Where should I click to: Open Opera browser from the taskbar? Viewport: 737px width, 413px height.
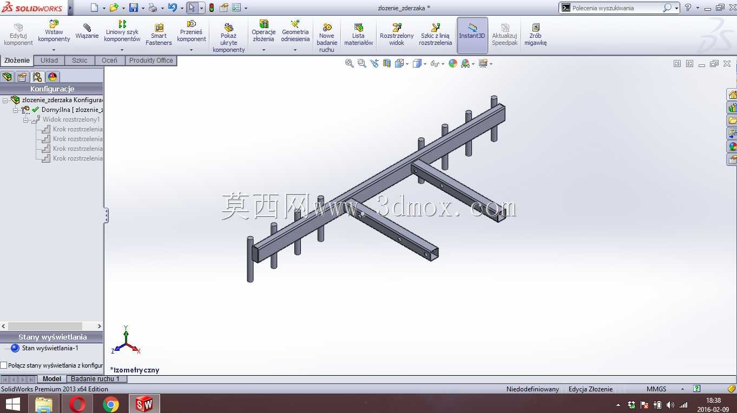click(x=77, y=404)
